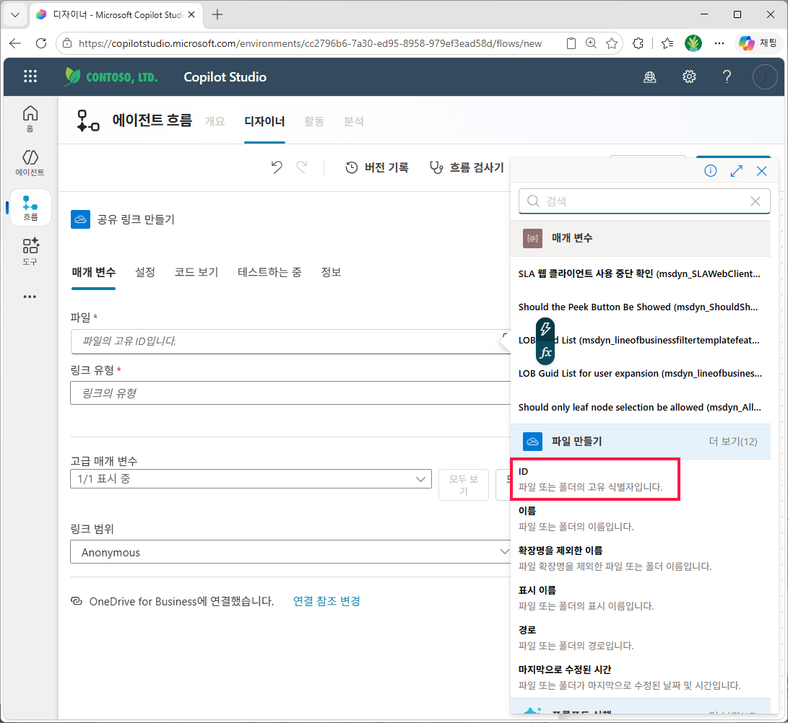Choose 경로 dynamic content item

coord(640,638)
